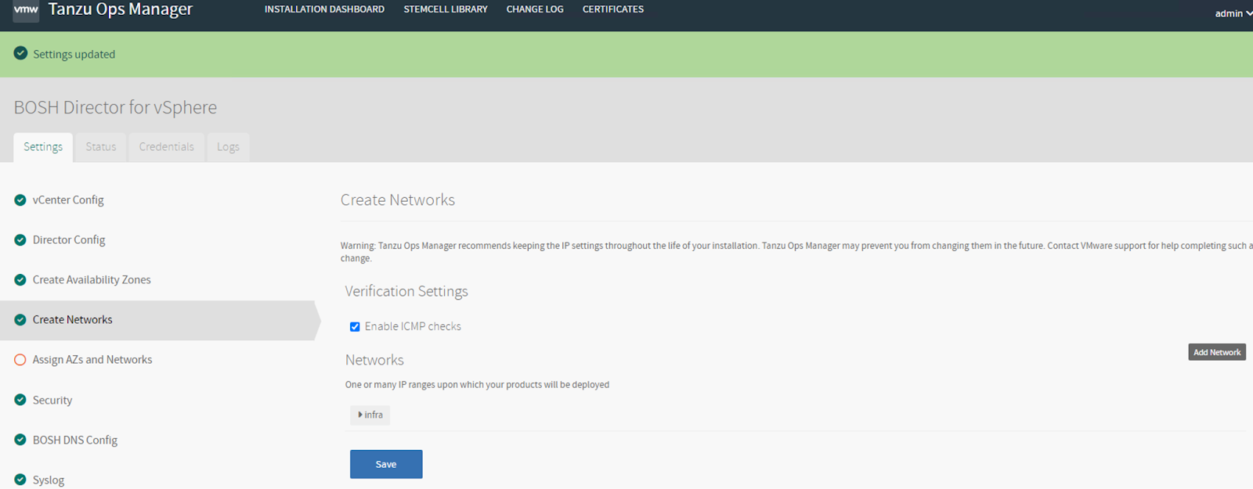Click the vCenter Config green check icon
This screenshot has width=1253, height=489.
[20, 200]
